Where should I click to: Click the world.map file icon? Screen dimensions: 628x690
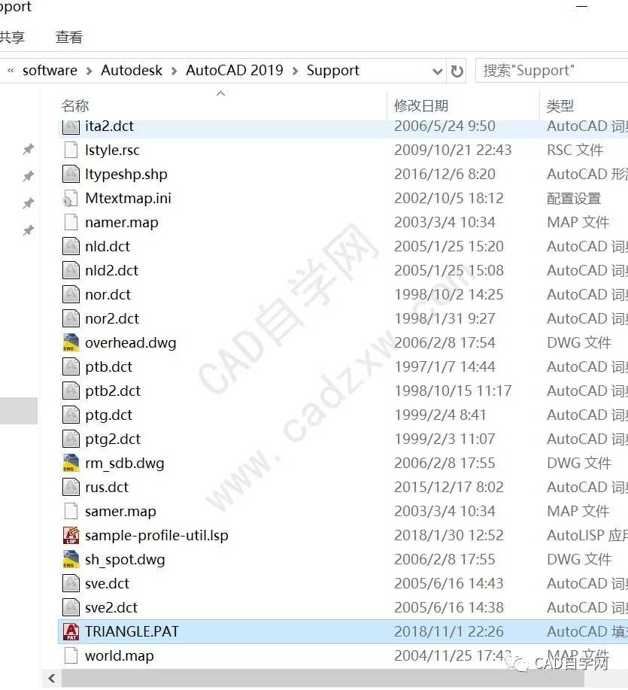(x=71, y=655)
